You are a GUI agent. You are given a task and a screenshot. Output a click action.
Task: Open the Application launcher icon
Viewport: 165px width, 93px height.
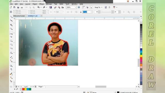[114, 7]
